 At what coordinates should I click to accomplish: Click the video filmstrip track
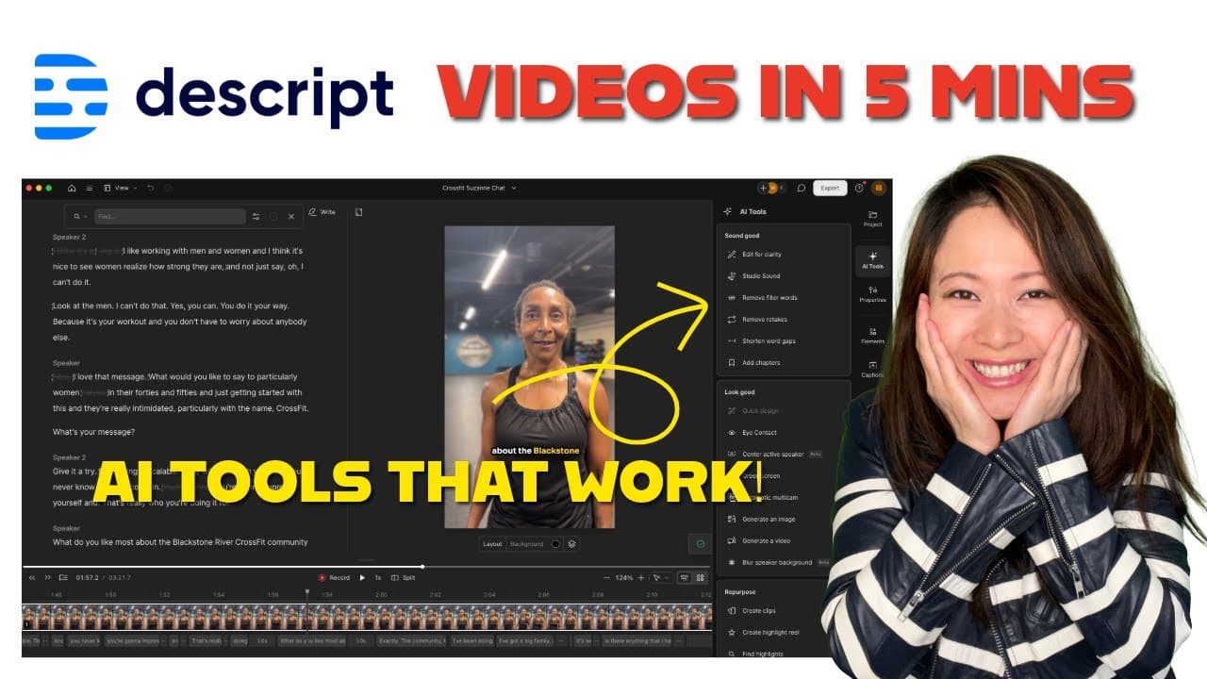click(368, 617)
